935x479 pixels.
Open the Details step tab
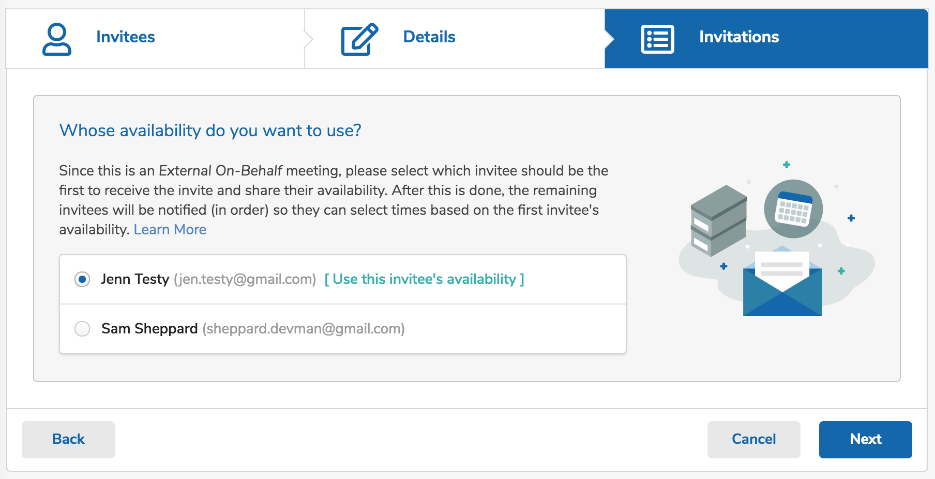tap(455, 39)
